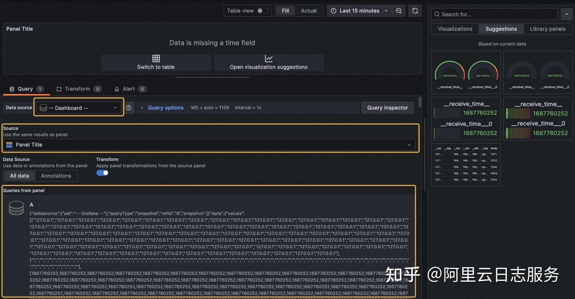The width and height of the screenshot is (575, 299).
Task: Select the Annotations option under Data Source
Action: [56, 175]
